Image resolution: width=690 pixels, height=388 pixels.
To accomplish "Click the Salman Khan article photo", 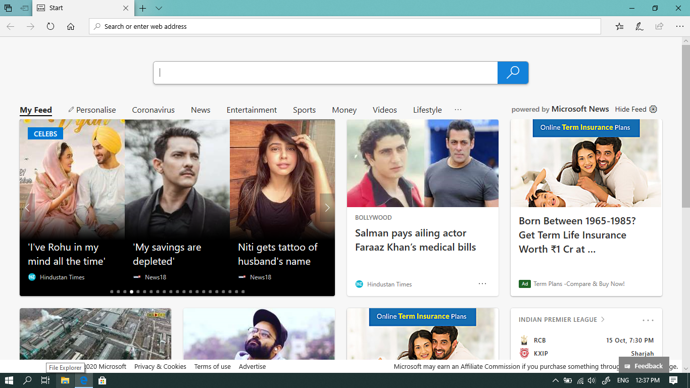I will (x=423, y=163).
